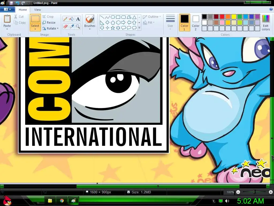This screenshot has width=274, height=206.
Task: Adjust the zoom slider handle
Action: 255,192
